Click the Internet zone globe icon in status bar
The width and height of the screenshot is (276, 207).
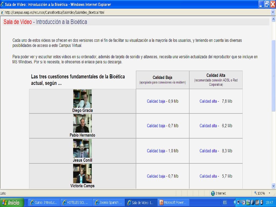point(213,193)
